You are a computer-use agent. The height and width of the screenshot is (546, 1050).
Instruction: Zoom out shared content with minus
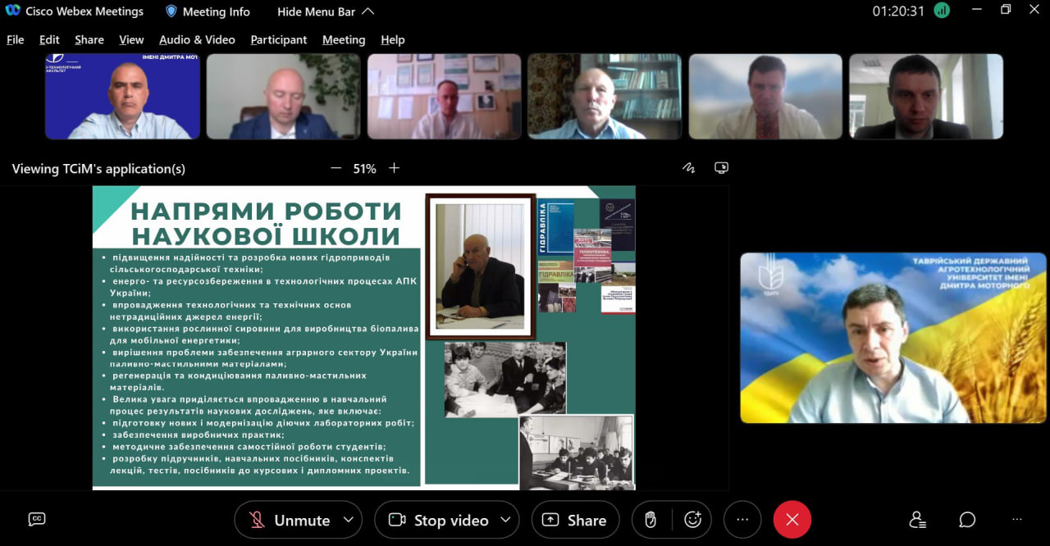336,168
